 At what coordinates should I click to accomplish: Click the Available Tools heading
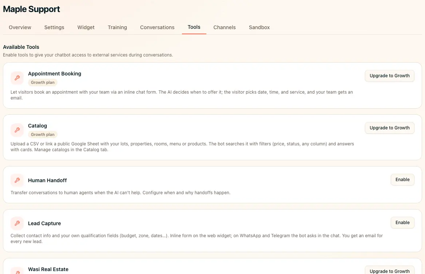21,47
